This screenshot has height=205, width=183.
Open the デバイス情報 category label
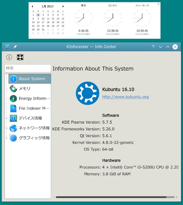(x=30, y=118)
